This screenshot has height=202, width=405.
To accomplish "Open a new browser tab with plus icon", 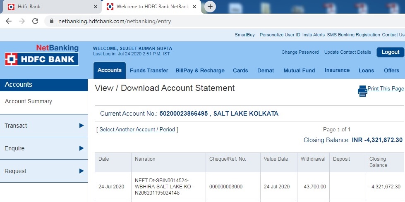I will click(210, 7).
